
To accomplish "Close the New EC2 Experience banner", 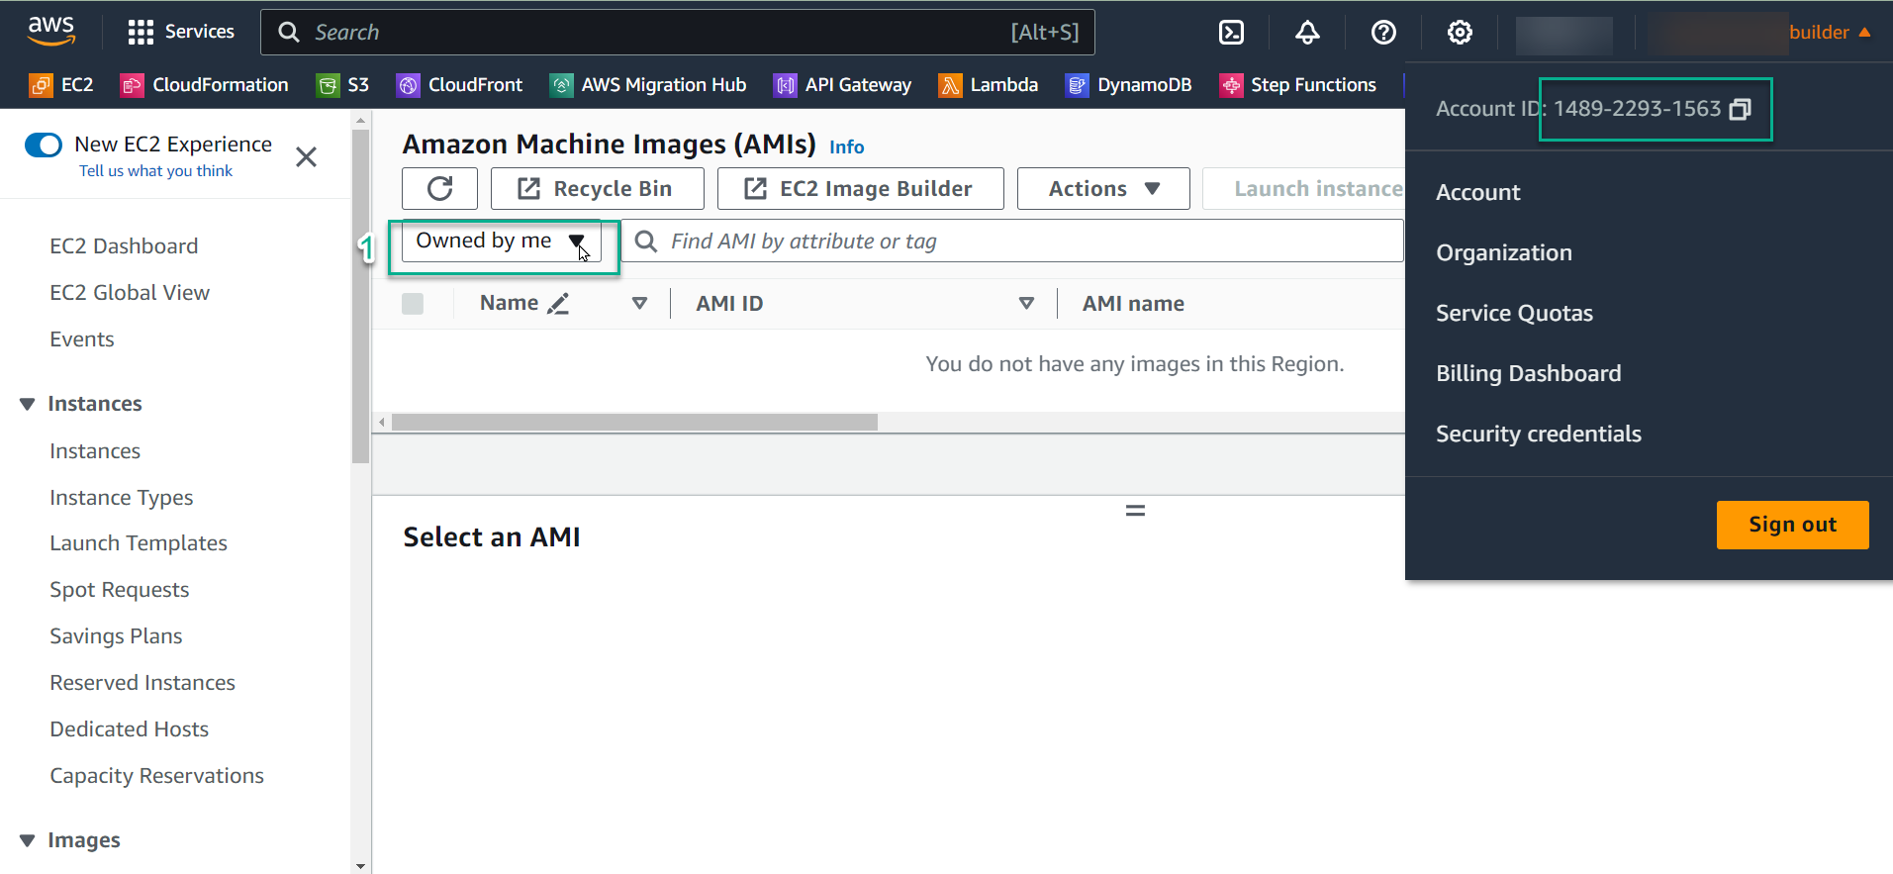I will point(307,156).
